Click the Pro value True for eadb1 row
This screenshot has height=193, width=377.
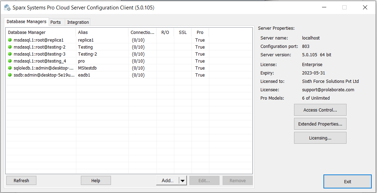[200, 75]
